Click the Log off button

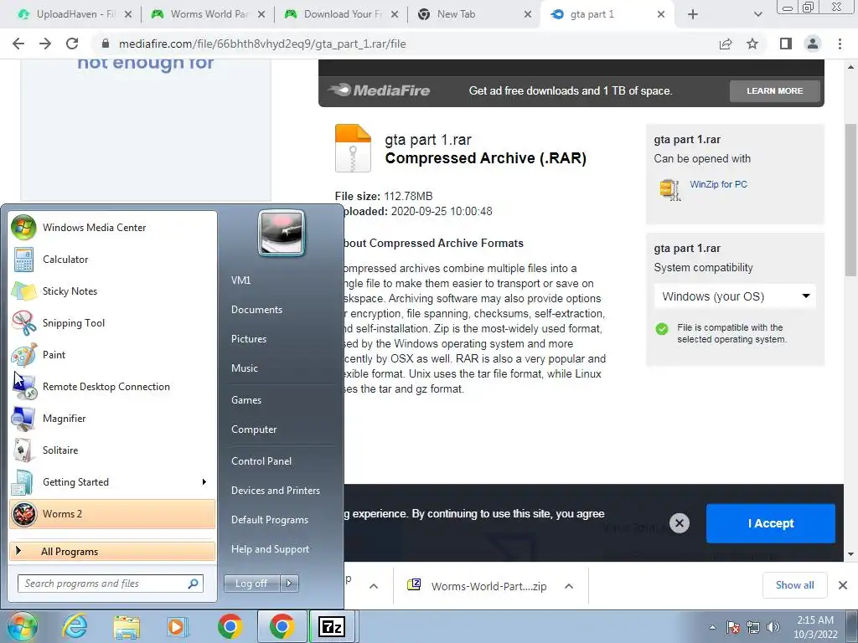coord(251,584)
